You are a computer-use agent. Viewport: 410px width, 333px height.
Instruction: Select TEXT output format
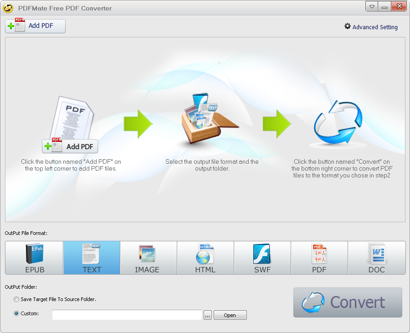click(x=92, y=258)
